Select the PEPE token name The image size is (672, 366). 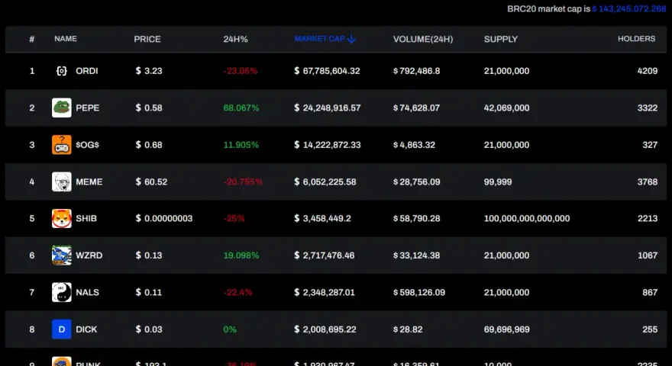(x=87, y=108)
